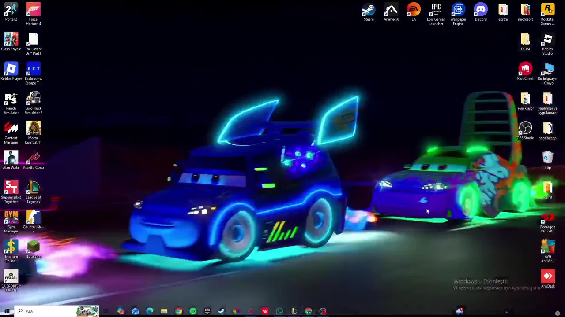This screenshot has width=565, height=317.
Task: Select the Ticarium Online icon
Action: (x=11, y=251)
